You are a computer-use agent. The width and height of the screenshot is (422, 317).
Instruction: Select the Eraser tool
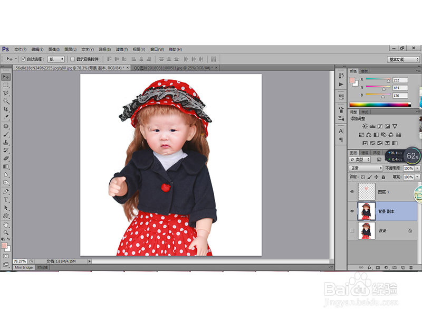(6, 158)
